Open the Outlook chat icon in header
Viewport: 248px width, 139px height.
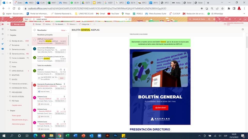209,19
